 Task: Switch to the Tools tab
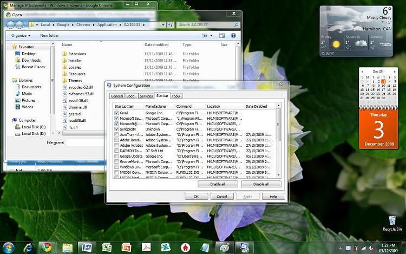(175, 96)
